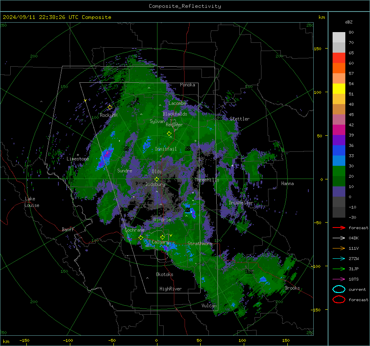Select the HighRiver town label
This screenshot has width=370, height=346.
pos(171,289)
